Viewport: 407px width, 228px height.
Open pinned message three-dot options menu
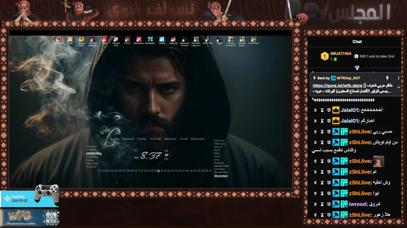398,78
